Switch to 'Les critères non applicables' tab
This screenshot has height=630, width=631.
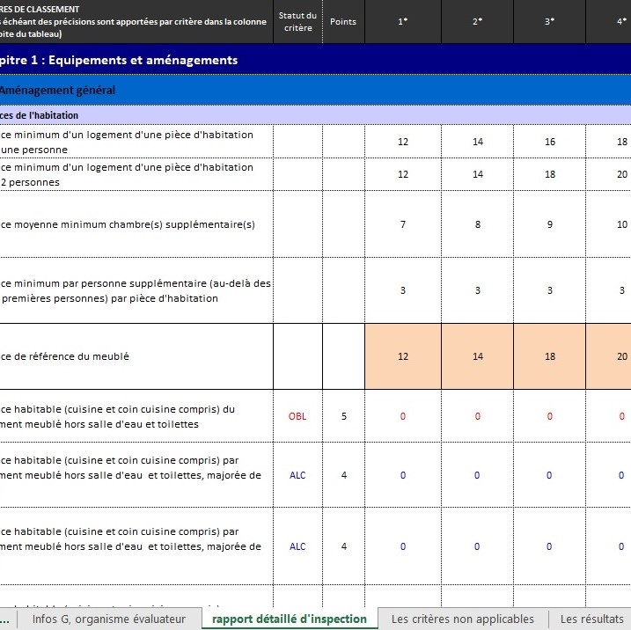[x=462, y=619]
